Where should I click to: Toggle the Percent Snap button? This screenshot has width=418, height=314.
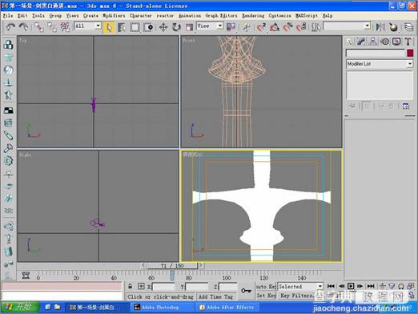coord(287,27)
